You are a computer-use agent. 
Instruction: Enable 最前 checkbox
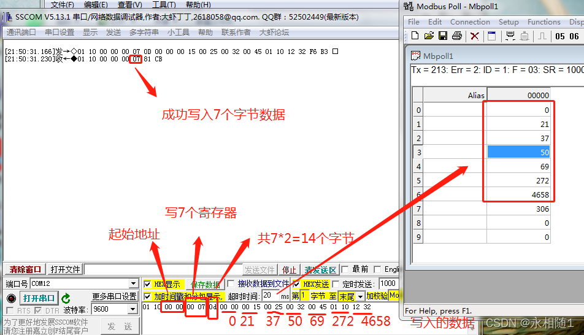coord(345,269)
